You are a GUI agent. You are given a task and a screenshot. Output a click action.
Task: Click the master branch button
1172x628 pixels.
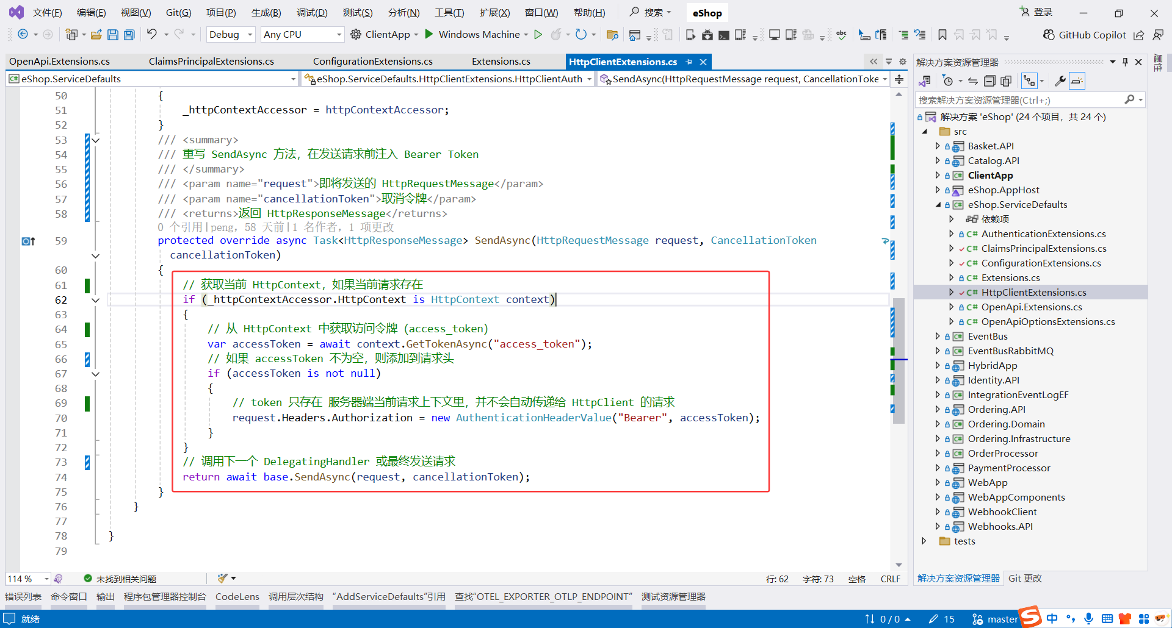click(995, 619)
